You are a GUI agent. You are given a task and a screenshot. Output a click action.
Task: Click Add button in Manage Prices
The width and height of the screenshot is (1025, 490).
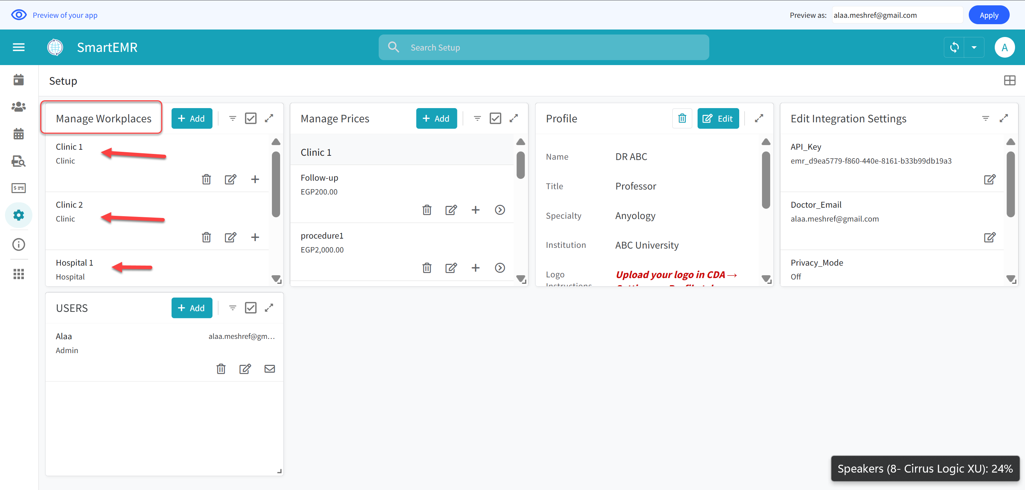(436, 118)
